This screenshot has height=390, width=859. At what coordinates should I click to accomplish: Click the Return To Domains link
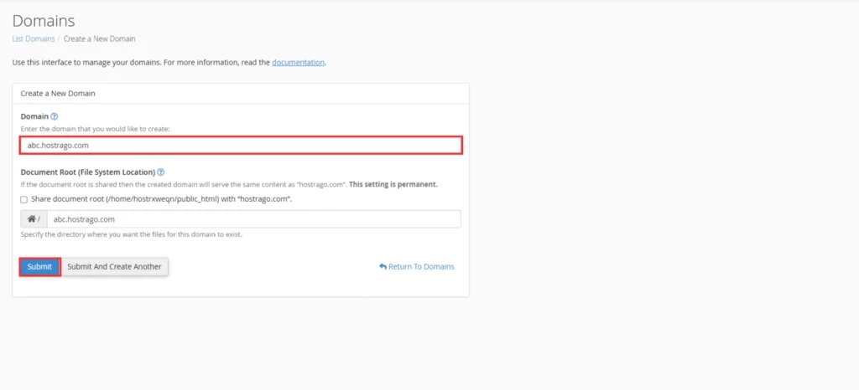(x=417, y=266)
